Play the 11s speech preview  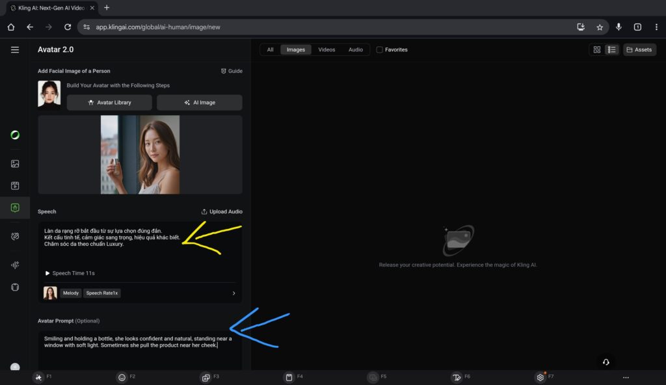(47, 273)
